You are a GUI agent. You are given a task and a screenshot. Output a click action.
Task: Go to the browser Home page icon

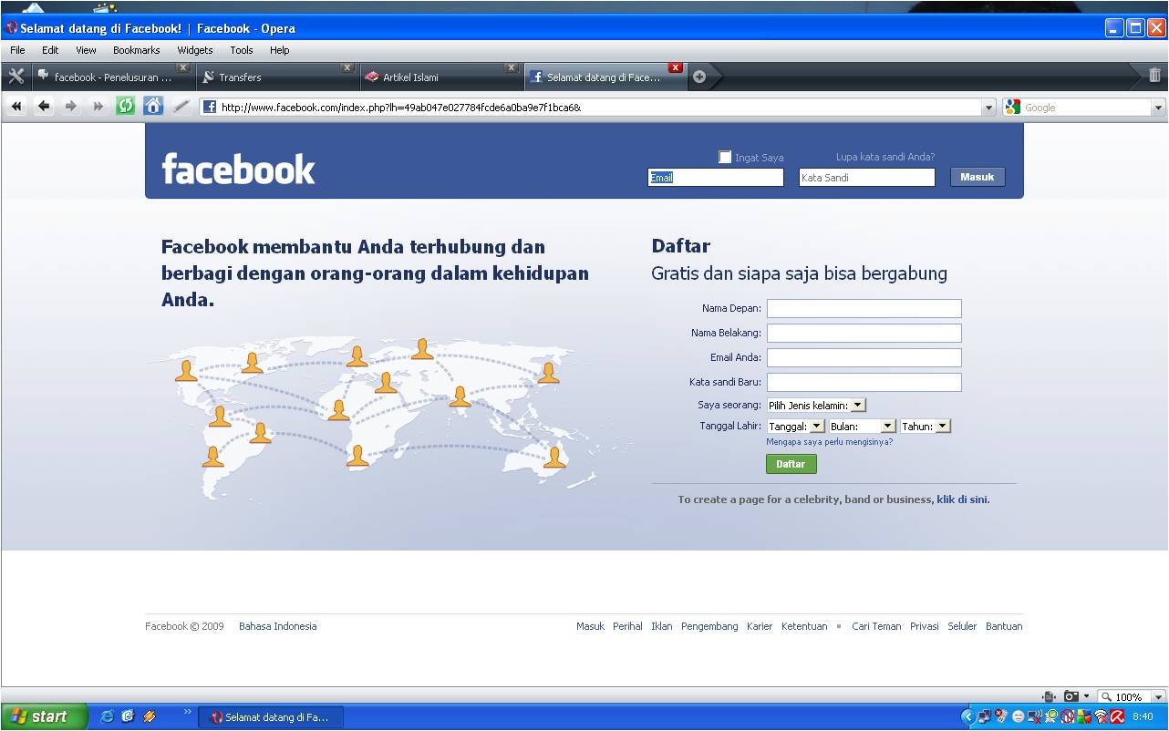click(153, 107)
